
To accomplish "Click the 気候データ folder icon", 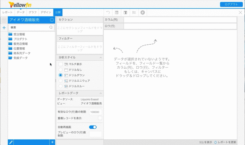I will [x=10, y=58].
